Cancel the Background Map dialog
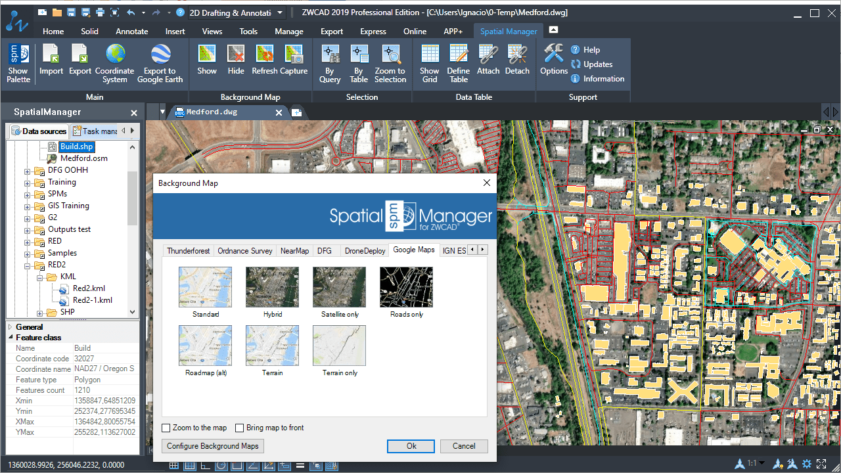This screenshot has width=841, height=473. point(464,446)
